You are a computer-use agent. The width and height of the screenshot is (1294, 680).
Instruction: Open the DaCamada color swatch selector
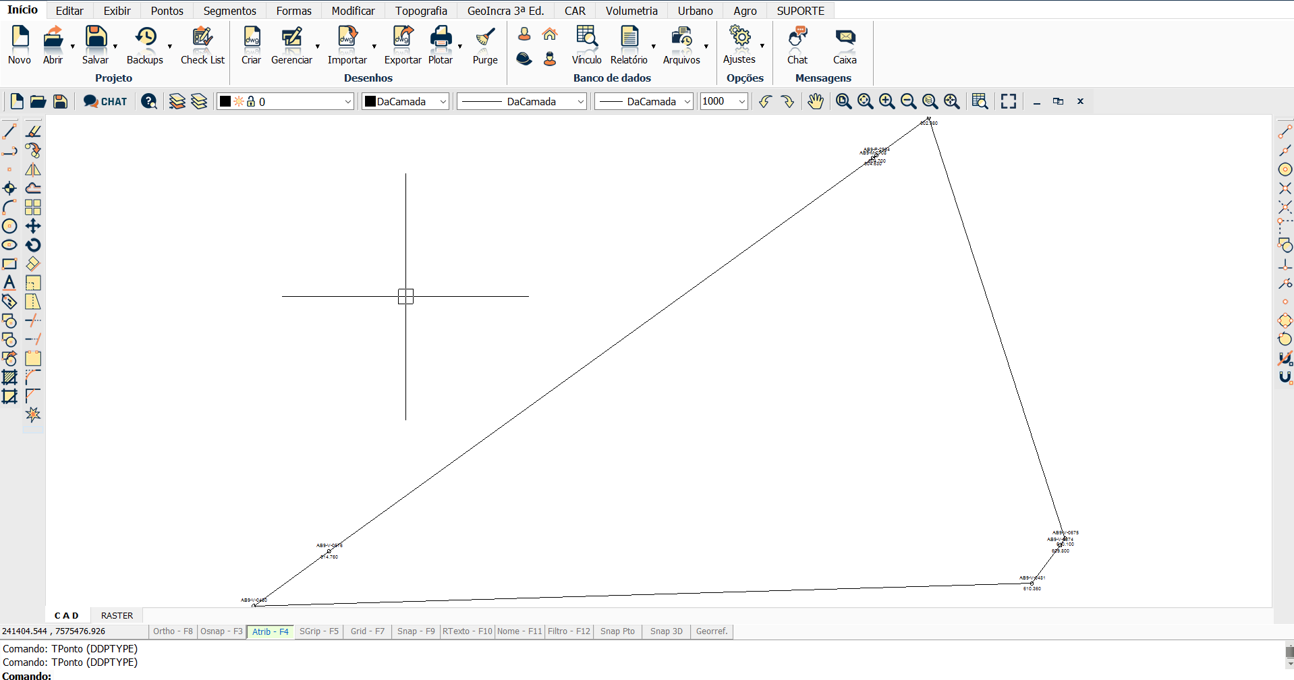(405, 101)
